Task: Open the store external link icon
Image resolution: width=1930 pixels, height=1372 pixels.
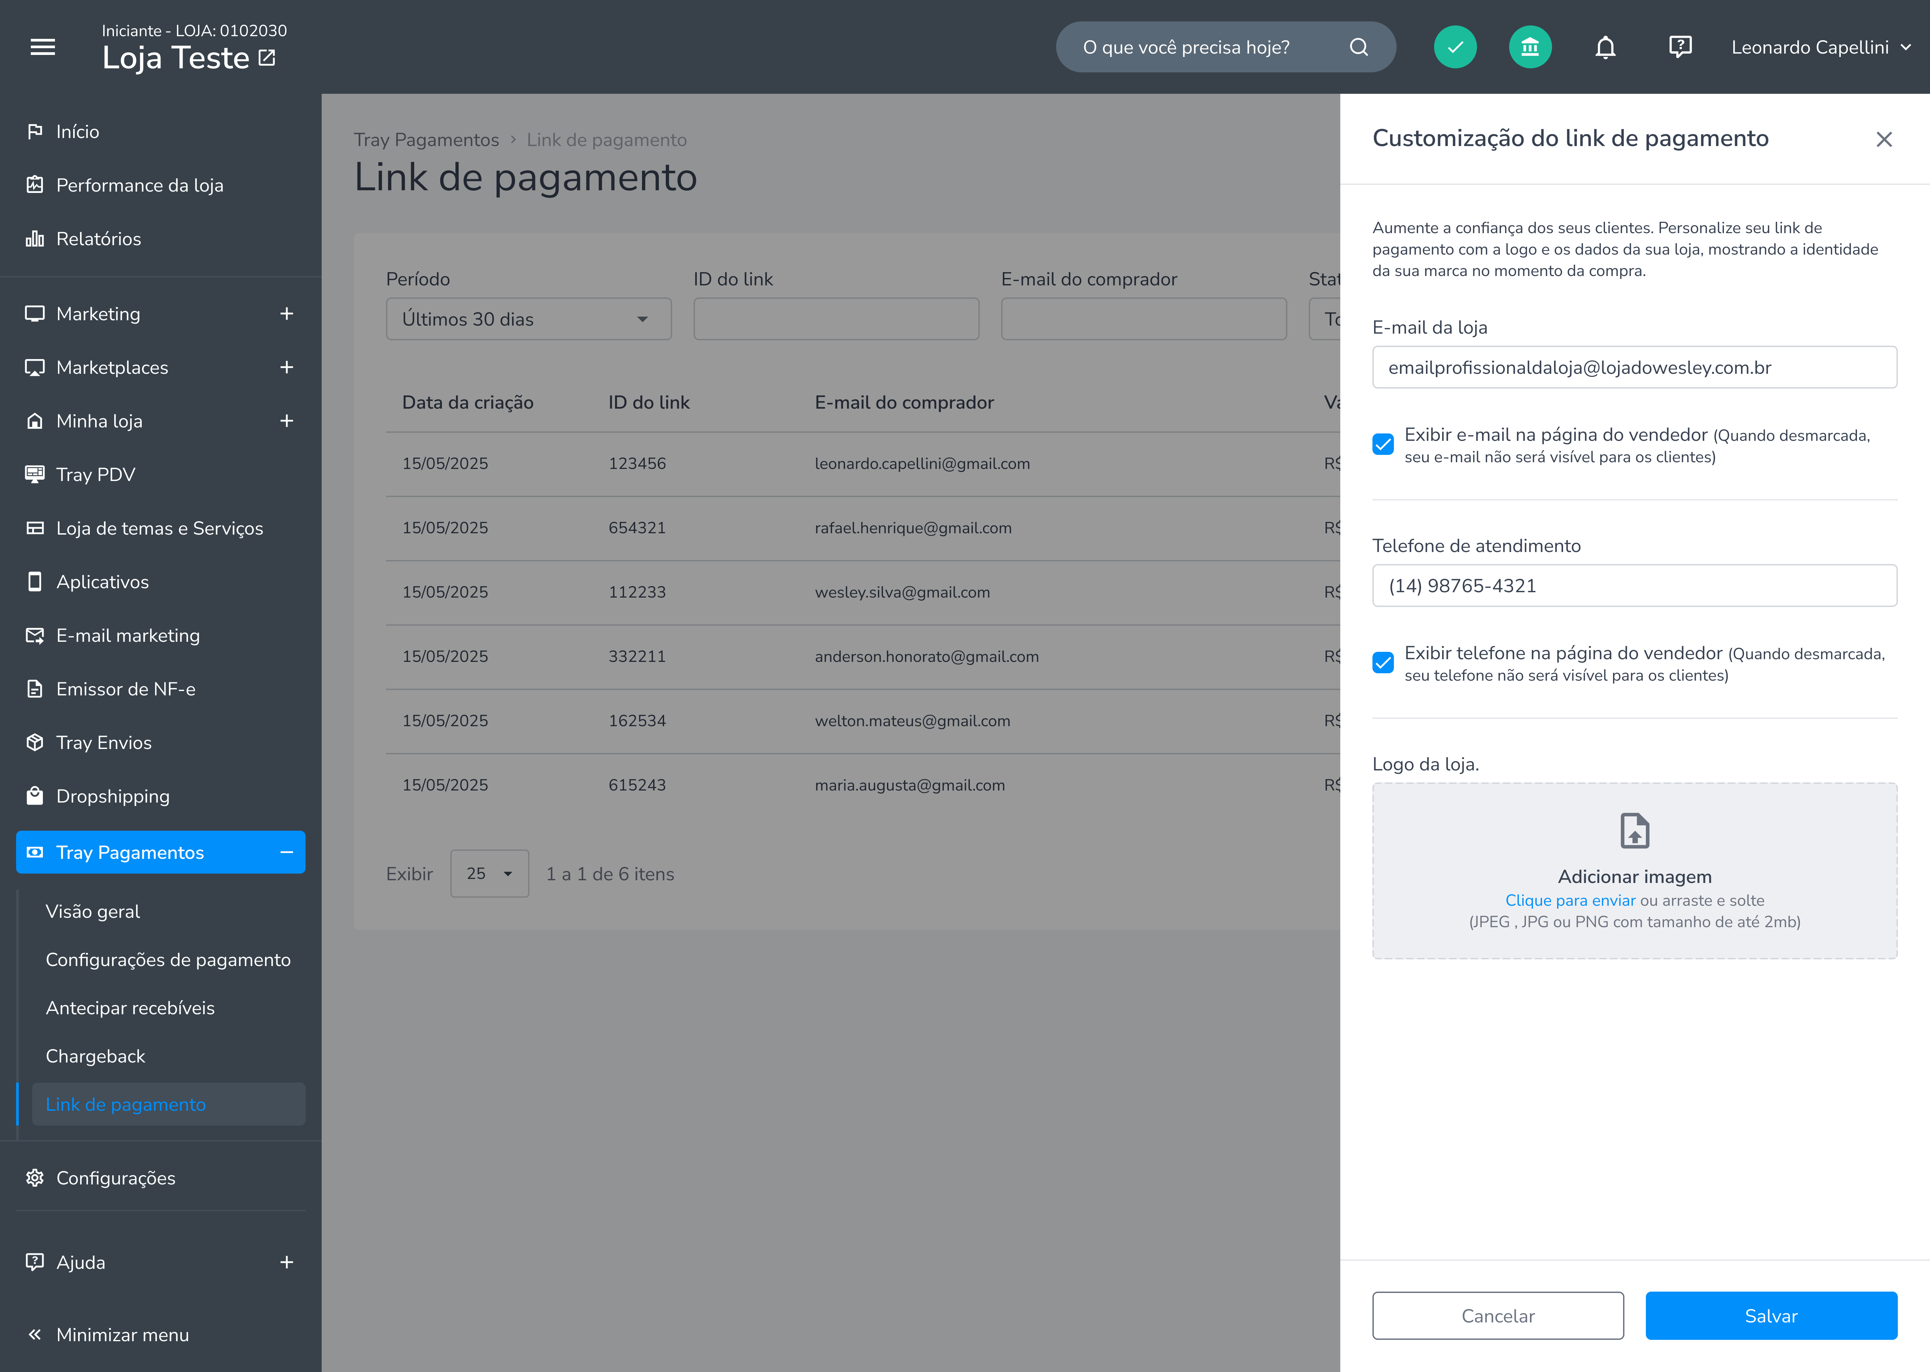Action: tap(267, 58)
